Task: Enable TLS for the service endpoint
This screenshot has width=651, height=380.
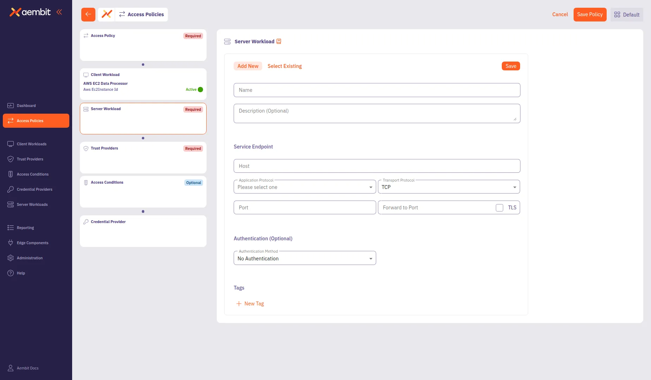Action: [x=499, y=208]
